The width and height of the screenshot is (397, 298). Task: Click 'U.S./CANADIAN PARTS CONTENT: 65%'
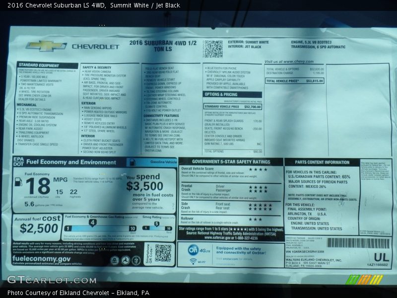click(319, 177)
